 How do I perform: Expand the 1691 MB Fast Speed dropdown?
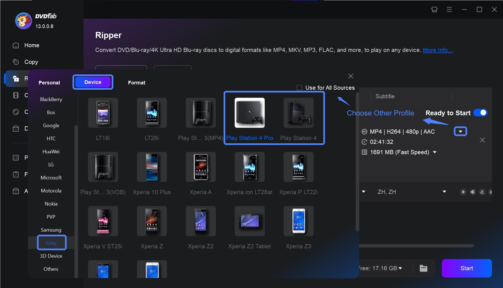pyautogui.click(x=435, y=152)
